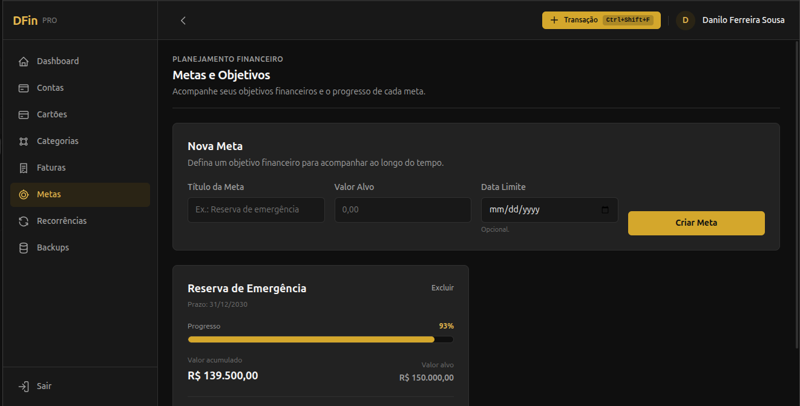Screen dimensions: 800x406
Task: Click the Recorrências refresh icon
Action: [x=24, y=221]
